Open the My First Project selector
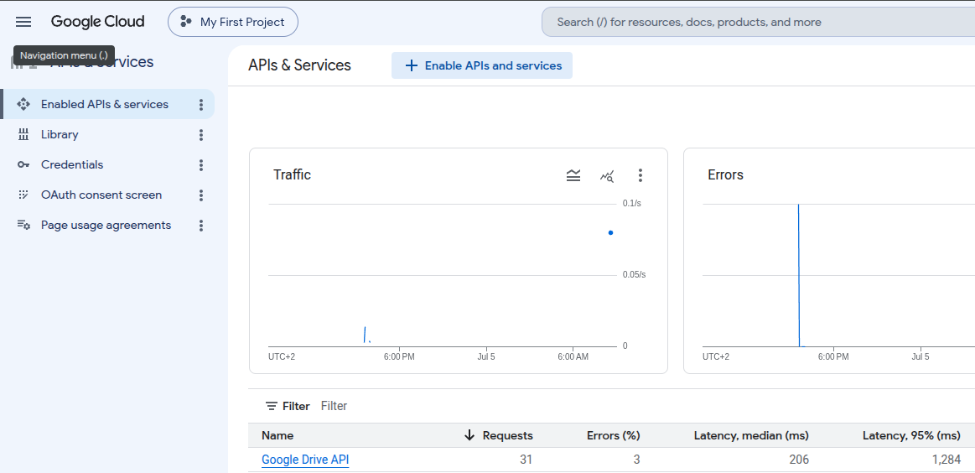This screenshot has width=975, height=473. (x=232, y=22)
